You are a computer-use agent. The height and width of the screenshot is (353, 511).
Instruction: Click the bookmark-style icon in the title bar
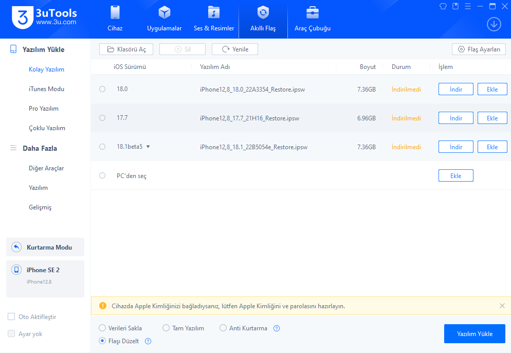coord(455,6)
